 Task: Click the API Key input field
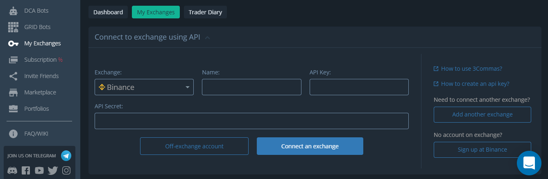click(x=359, y=87)
